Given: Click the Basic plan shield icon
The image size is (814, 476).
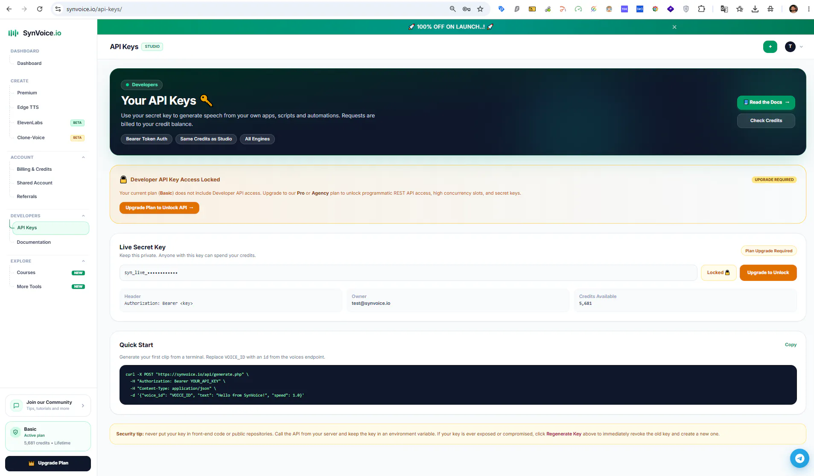Looking at the screenshot, I should (x=16, y=432).
